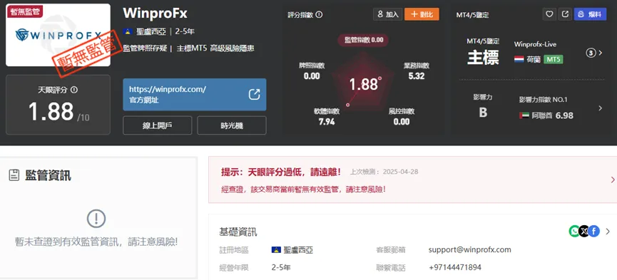Click the 上次檢測 2025-04-28 date

[x=384, y=172]
